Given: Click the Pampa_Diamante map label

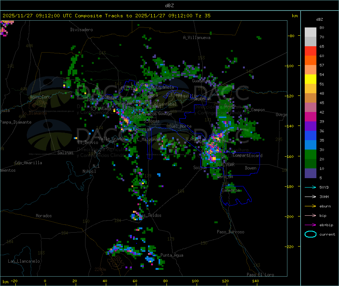Looking at the screenshot, I should [x=16, y=122].
